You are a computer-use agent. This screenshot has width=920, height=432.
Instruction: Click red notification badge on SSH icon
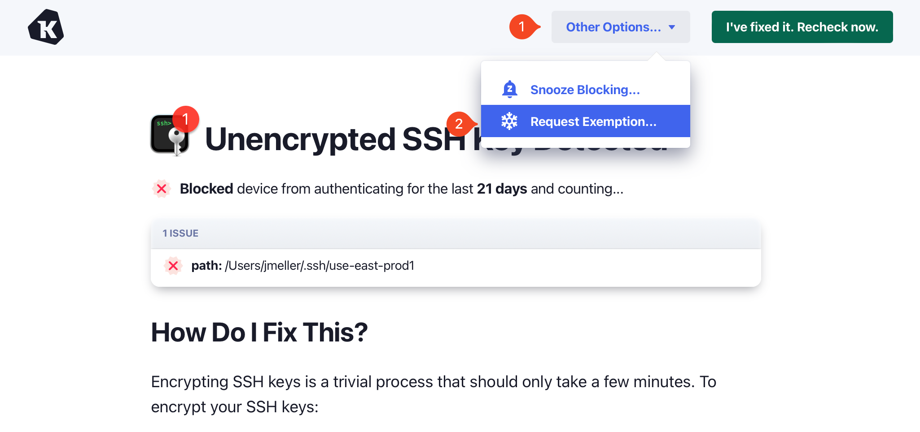(x=185, y=119)
